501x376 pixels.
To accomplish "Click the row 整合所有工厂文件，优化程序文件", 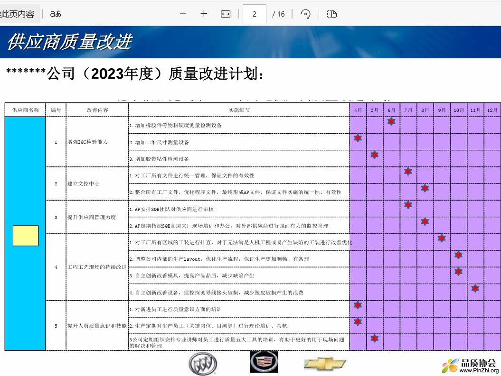I will (x=239, y=192).
